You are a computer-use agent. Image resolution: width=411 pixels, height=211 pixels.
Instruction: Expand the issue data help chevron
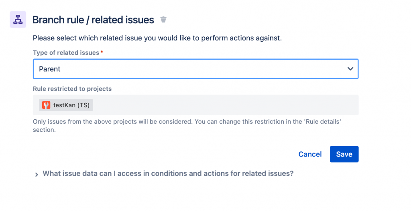coord(37,175)
